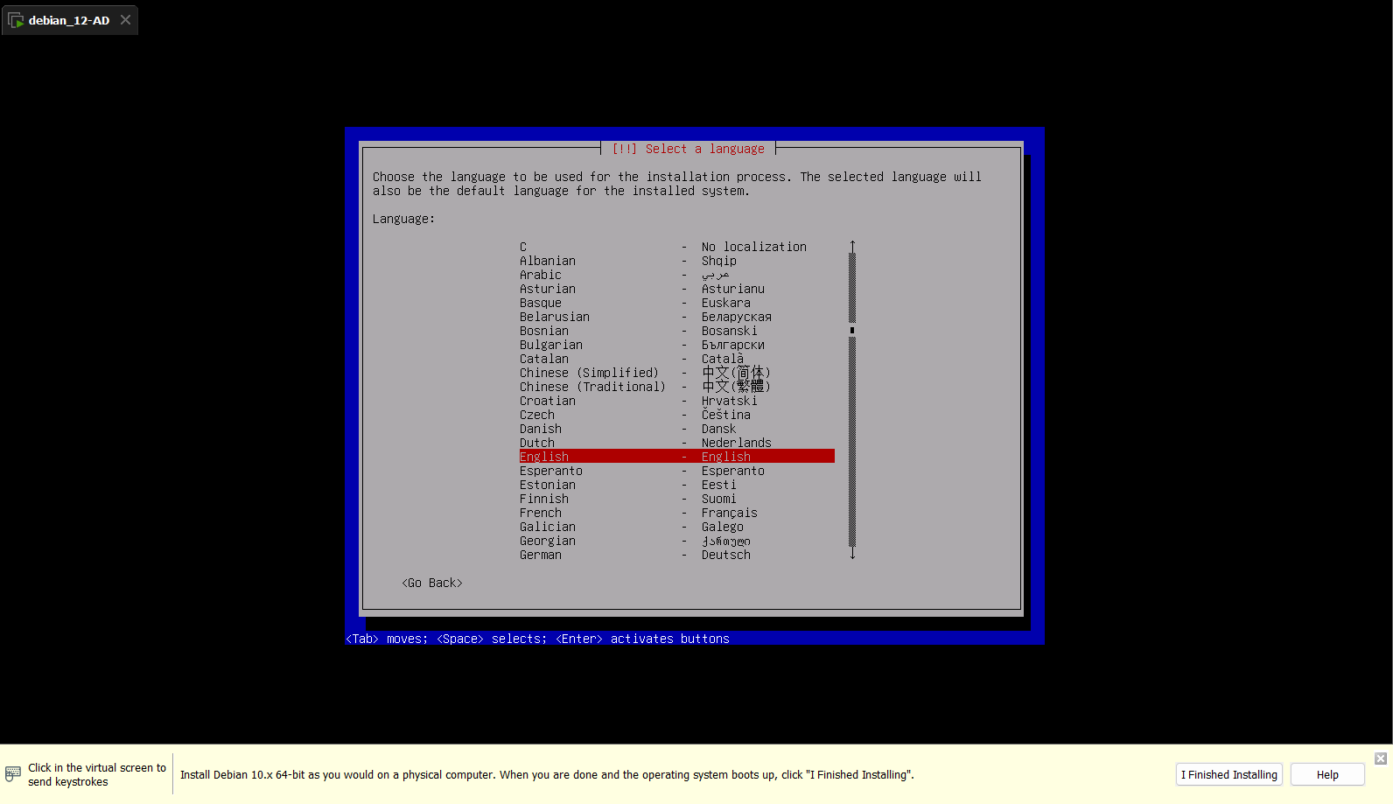This screenshot has width=1393, height=804.
Task: Click the 'Click in the virtual screen' hint text
Action: [x=97, y=774]
